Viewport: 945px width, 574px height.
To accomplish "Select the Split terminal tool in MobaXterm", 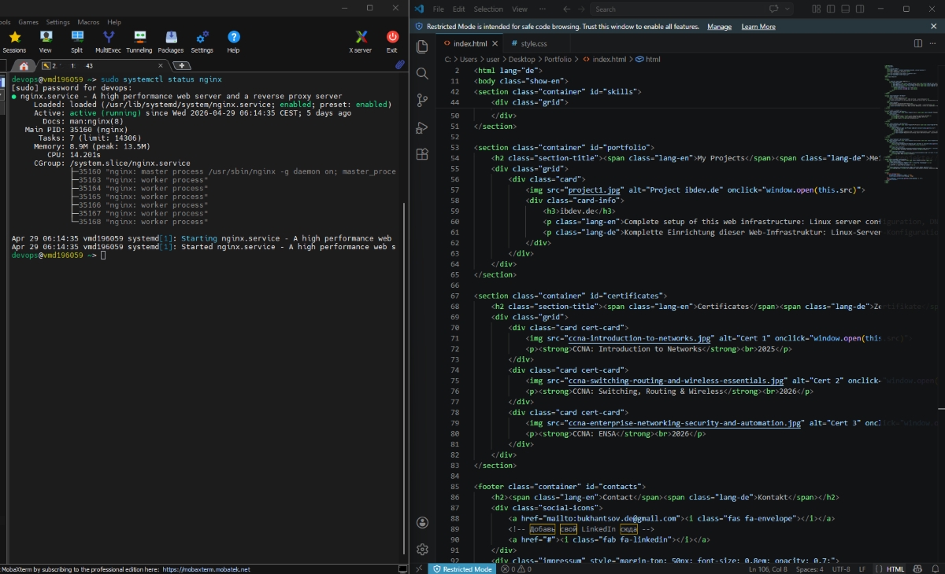I will (x=76, y=42).
